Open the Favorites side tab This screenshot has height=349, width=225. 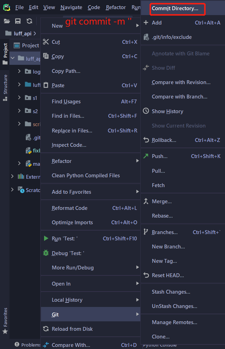tap(5, 321)
